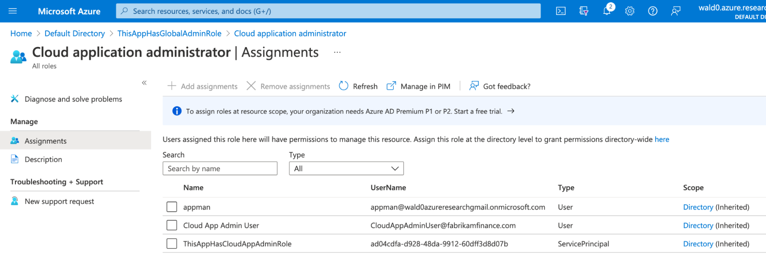Select the Cloud App Admin User checkbox
This screenshot has width=766, height=267.
172,225
